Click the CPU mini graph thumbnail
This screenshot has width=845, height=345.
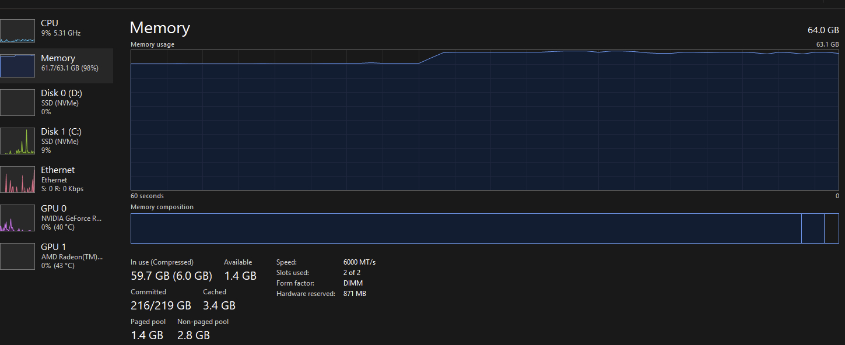point(17,30)
